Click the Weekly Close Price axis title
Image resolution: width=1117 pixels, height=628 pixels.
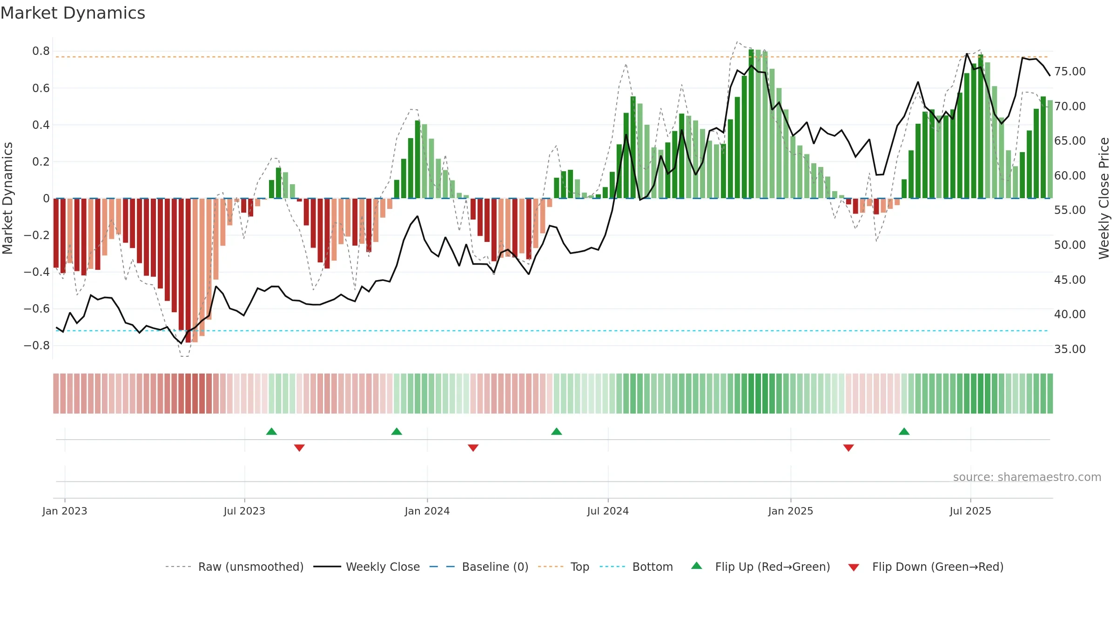click(x=1104, y=198)
